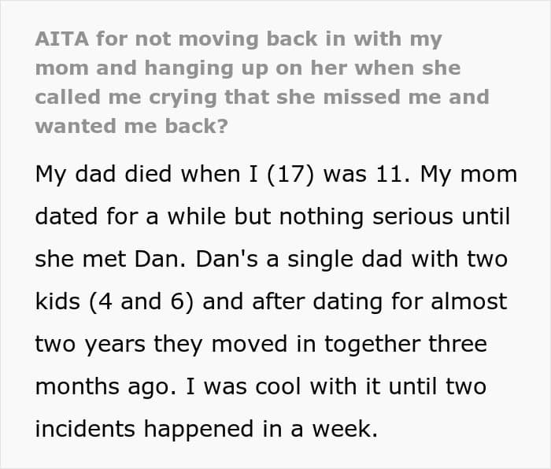
Task: Click "she met Dan." in the paragraph
Action: pos(110,259)
